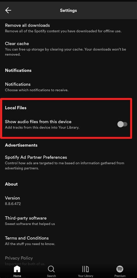Tap the Premium tab label

[x=120, y=276]
